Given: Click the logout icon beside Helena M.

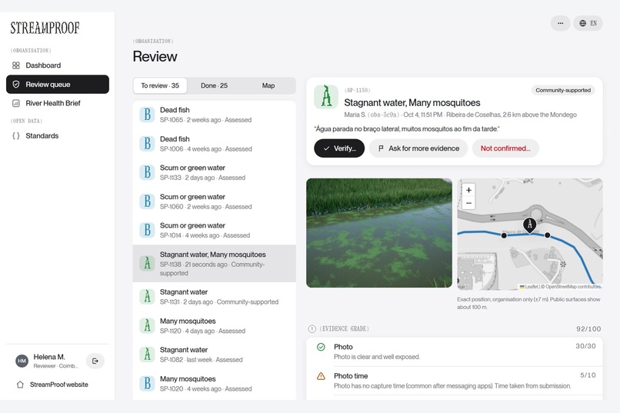Looking at the screenshot, I should pos(95,361).
